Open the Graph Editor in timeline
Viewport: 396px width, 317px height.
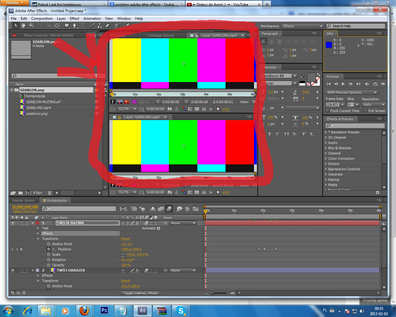(x=196, y=209)
